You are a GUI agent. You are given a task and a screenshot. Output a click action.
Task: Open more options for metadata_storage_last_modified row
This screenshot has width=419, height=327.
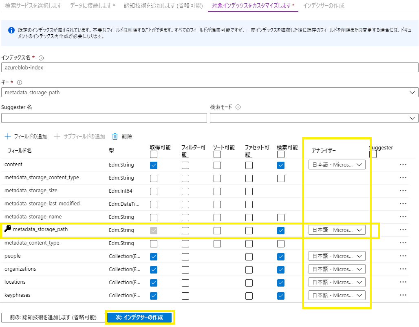403,204
